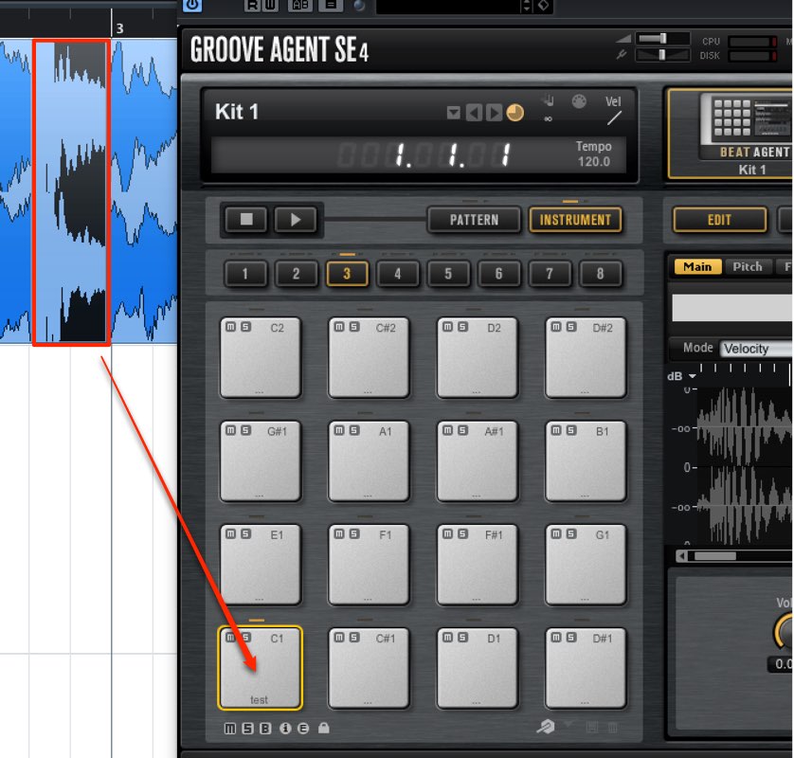Viewport: 794px width, 758px height.
Task: Adjust the master tune slider
Action: (662, 55)
